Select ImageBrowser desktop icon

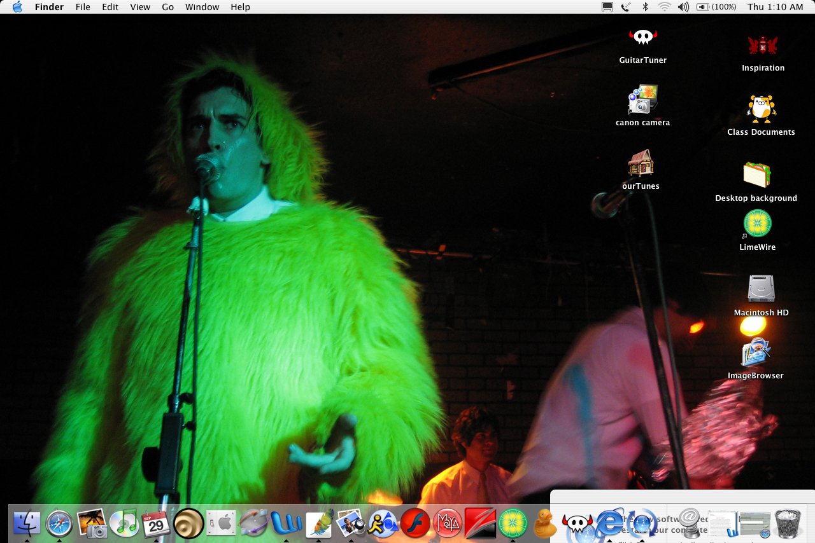[x=756, y=352]
